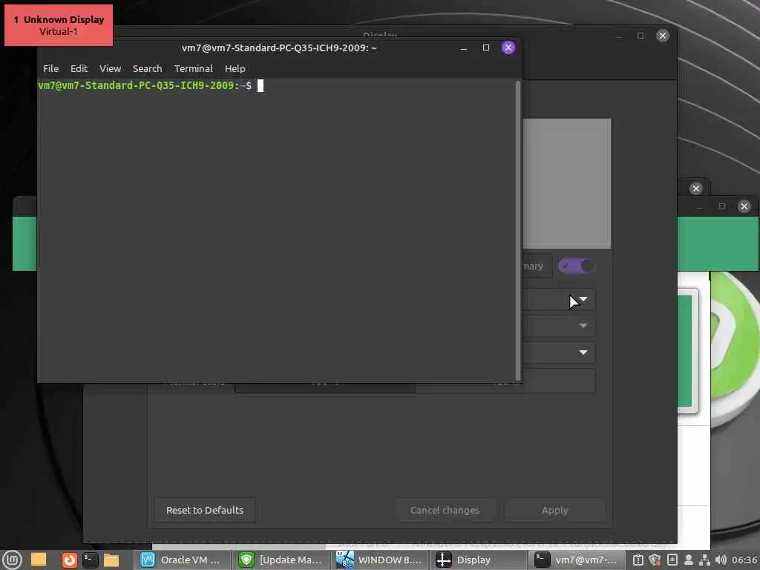Click inside the terminal command prompt area
The image size is (760, 570).
[276, 231]
